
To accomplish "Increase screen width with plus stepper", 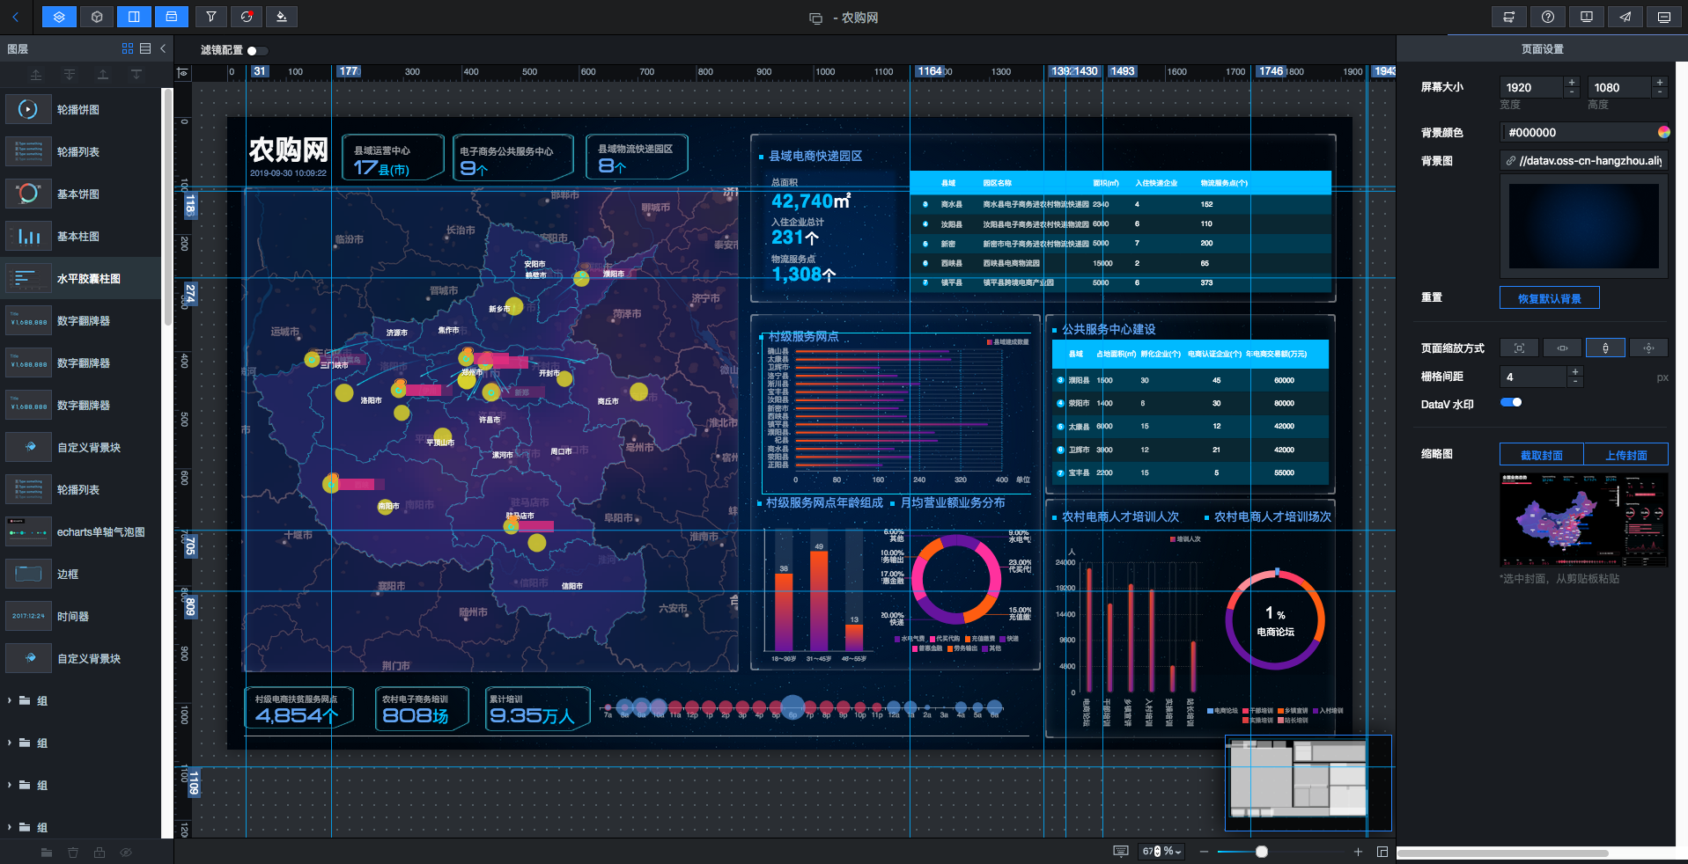I will 1572,82.
